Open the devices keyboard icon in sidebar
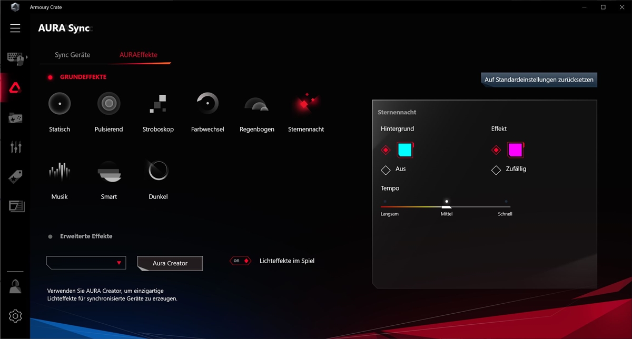Viewport: 632px width, 339px height. 15,58
